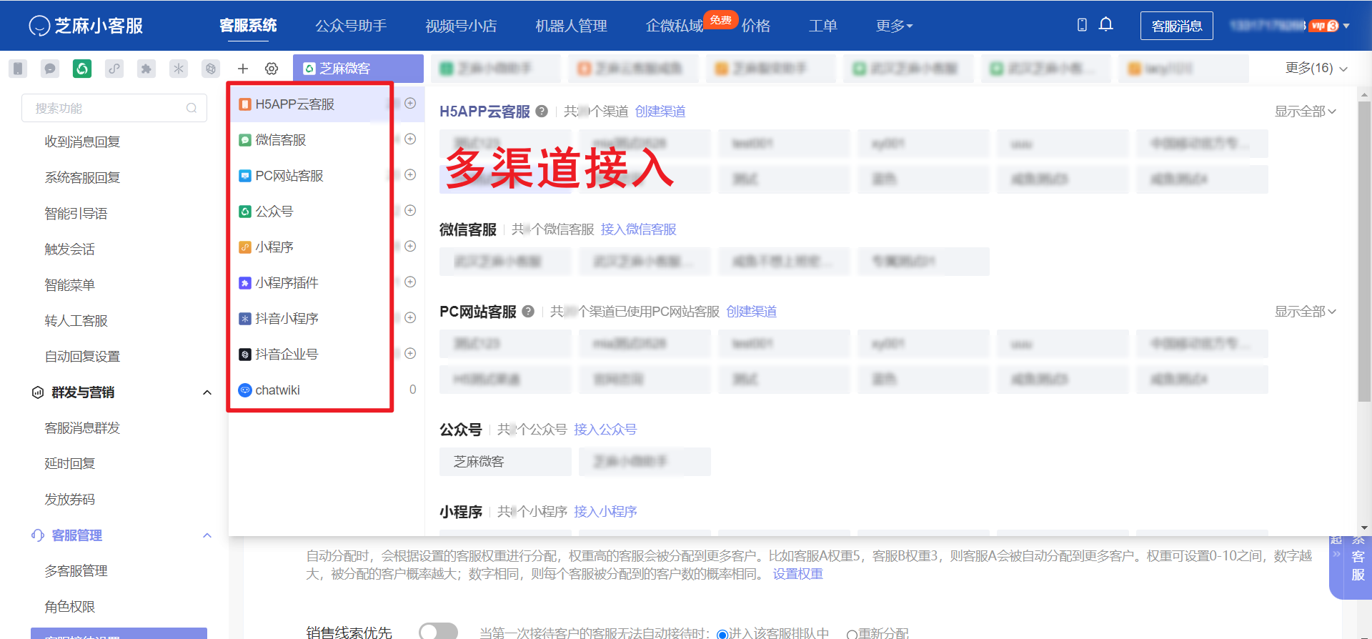1372x639 pixels.
Task: Open help icon beside PC网站客服 heading
Action: (x=528, y=311)
